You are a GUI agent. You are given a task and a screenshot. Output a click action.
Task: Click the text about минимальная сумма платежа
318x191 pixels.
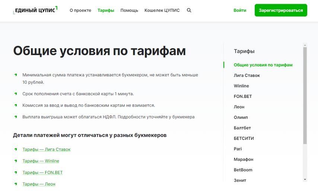(110, 79)
